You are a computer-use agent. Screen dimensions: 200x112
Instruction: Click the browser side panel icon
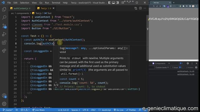click(190, 6)
